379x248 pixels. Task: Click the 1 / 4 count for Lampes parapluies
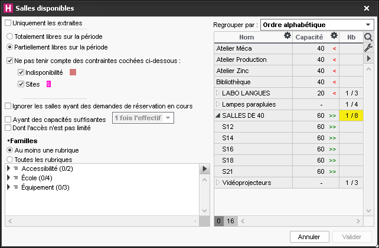[x=351, y=104]
